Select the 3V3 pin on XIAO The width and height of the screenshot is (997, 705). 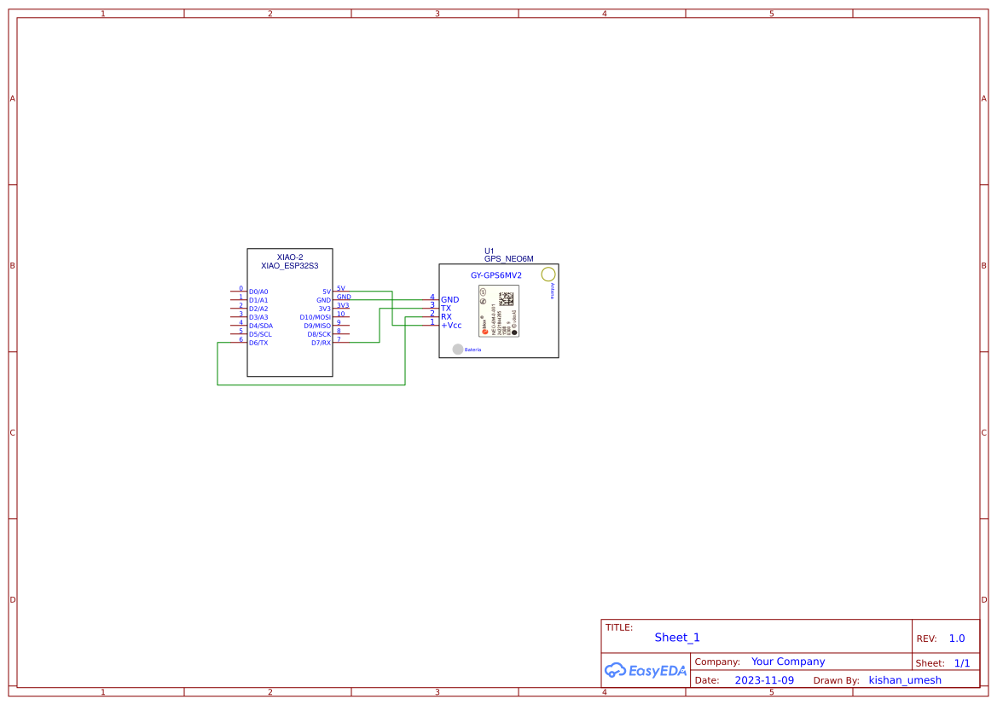click(324, 309)
